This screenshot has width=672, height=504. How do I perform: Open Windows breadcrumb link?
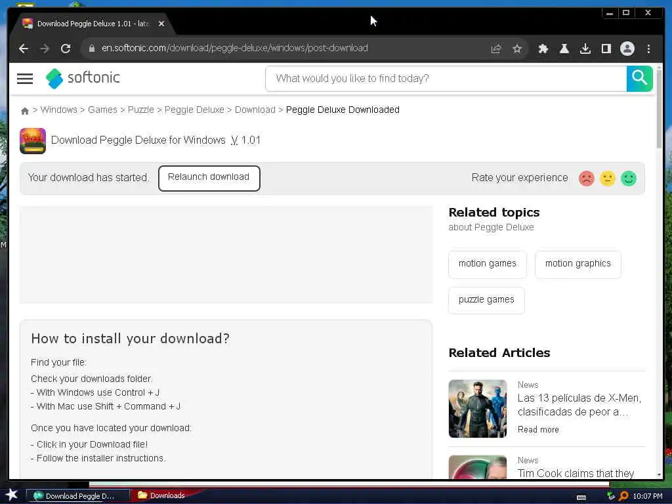coord(58,110)
